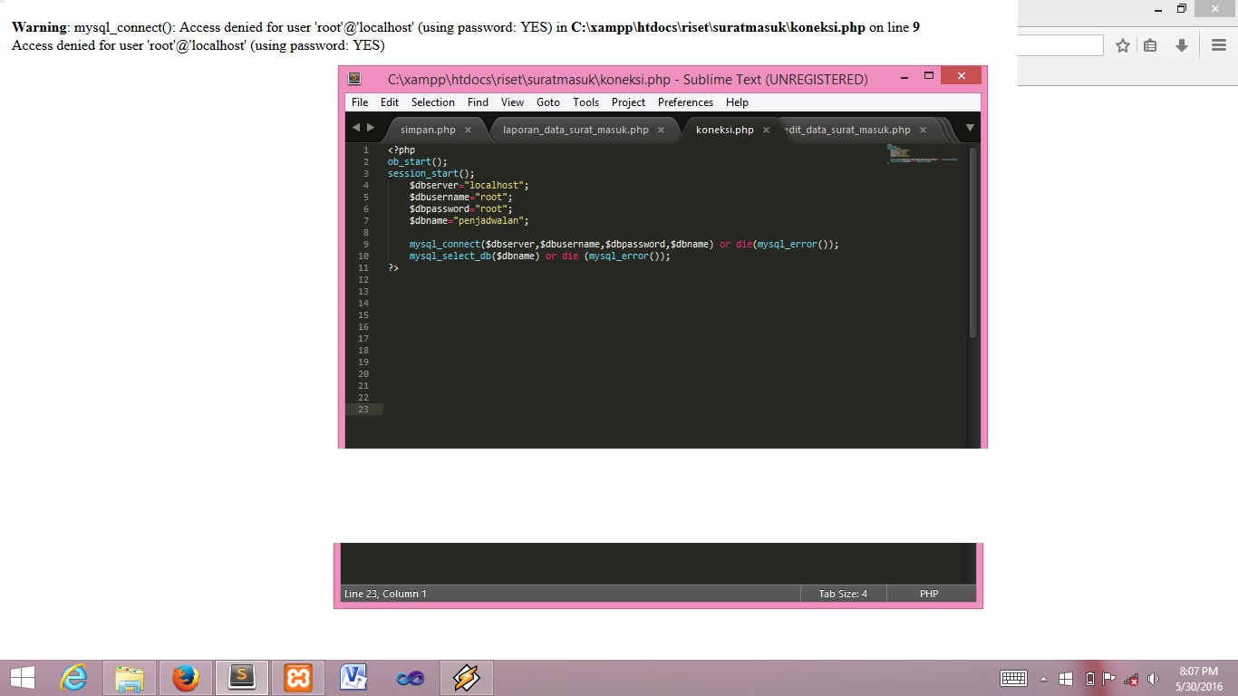Close the koneksi.php tab
The image size is (1238, 696).
coord(765,130)
